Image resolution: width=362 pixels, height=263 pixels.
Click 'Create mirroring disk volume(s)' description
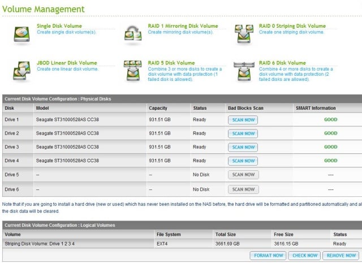point(180,32)
